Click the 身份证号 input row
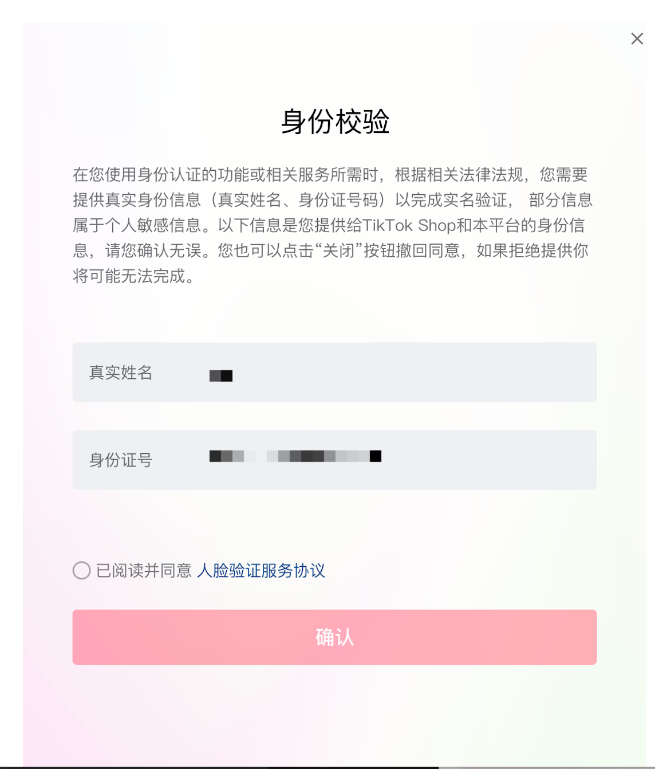The image size is (655, 769). (x=334, y=460)
